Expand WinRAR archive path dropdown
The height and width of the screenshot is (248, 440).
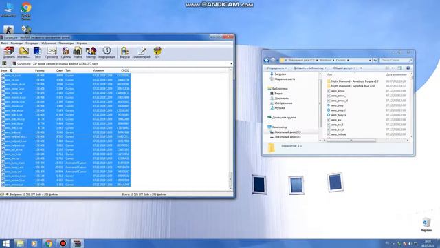tap(231, 64)
